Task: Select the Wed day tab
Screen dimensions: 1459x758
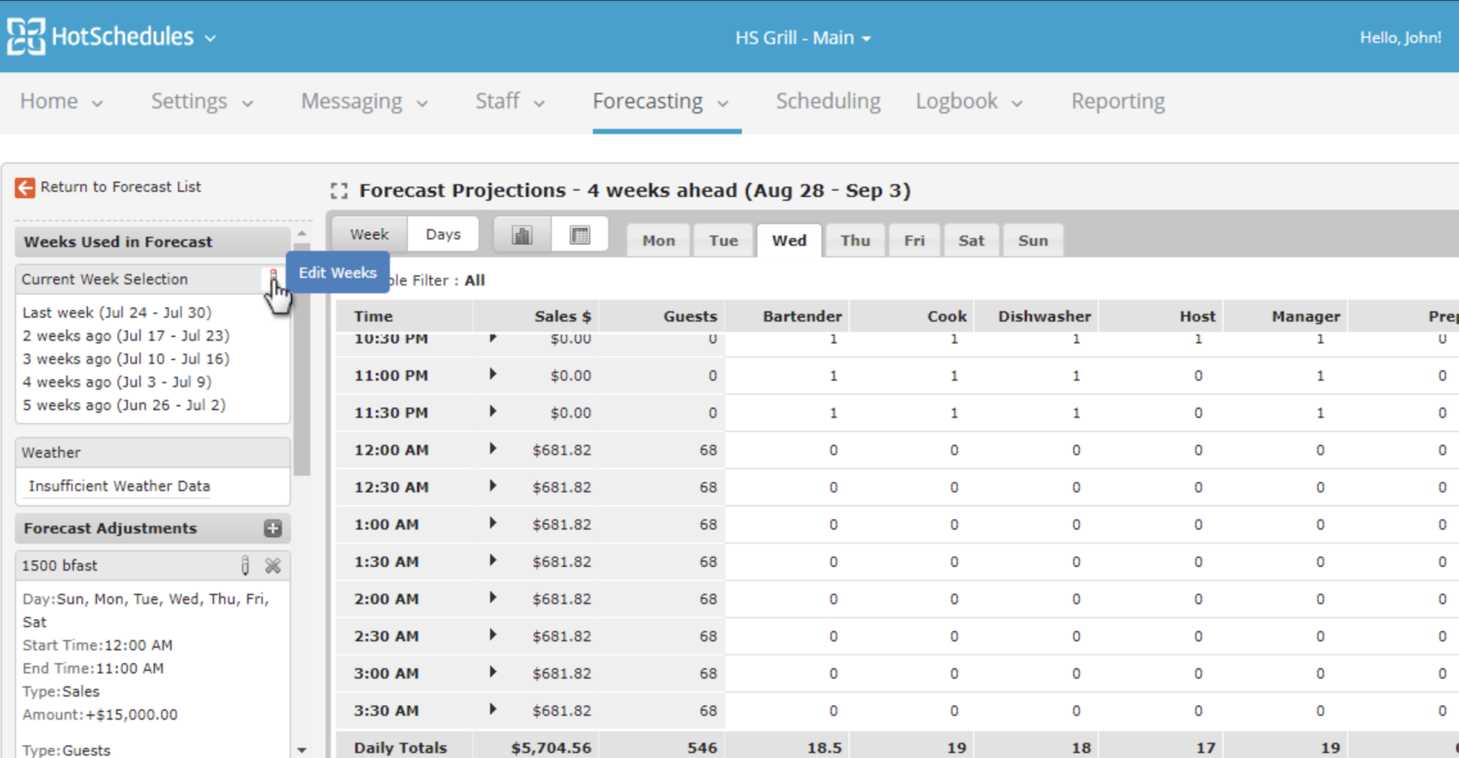Action: click(789, 241)
